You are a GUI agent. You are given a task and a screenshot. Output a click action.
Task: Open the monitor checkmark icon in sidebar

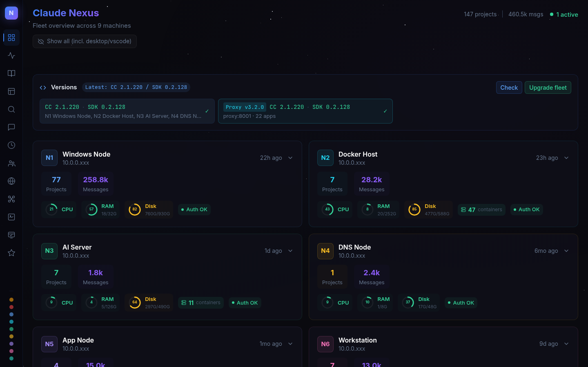(11, 235)
